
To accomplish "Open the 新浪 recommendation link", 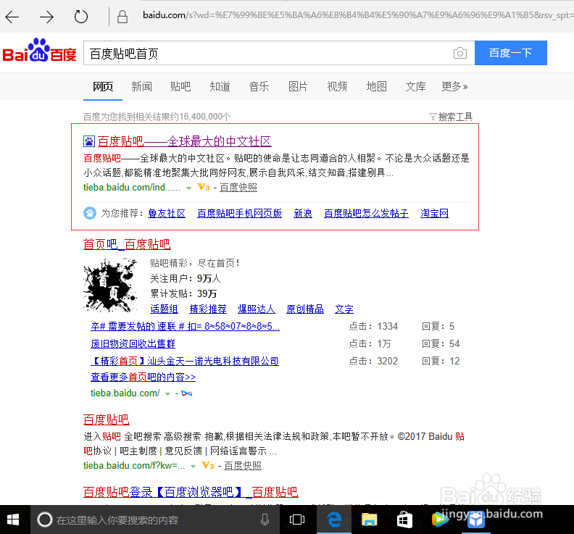I will pyautogui.click(x=303, y=213).
